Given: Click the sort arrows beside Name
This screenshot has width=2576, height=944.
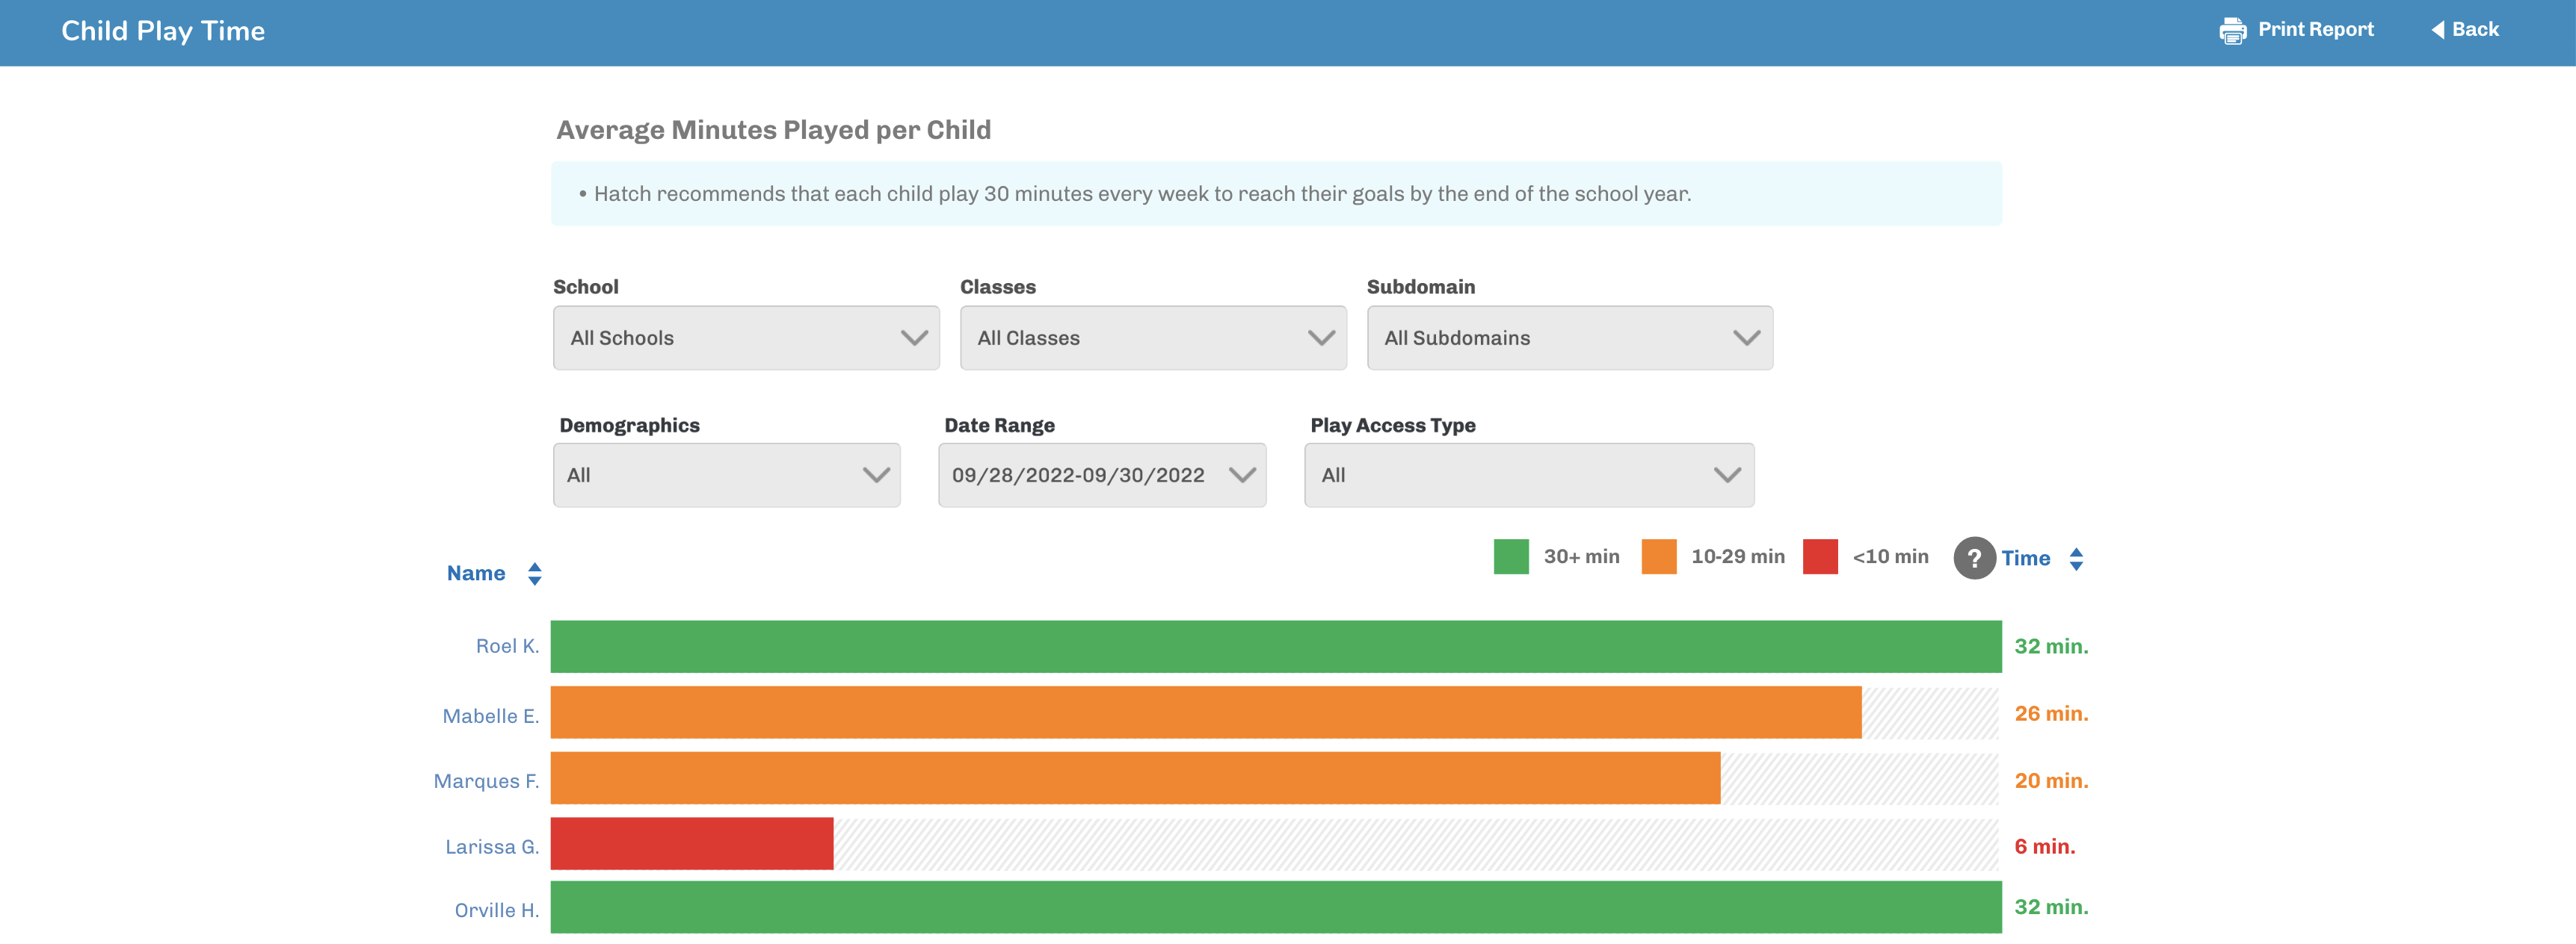Looking at the screenshot, I should (x=534, y=572).
